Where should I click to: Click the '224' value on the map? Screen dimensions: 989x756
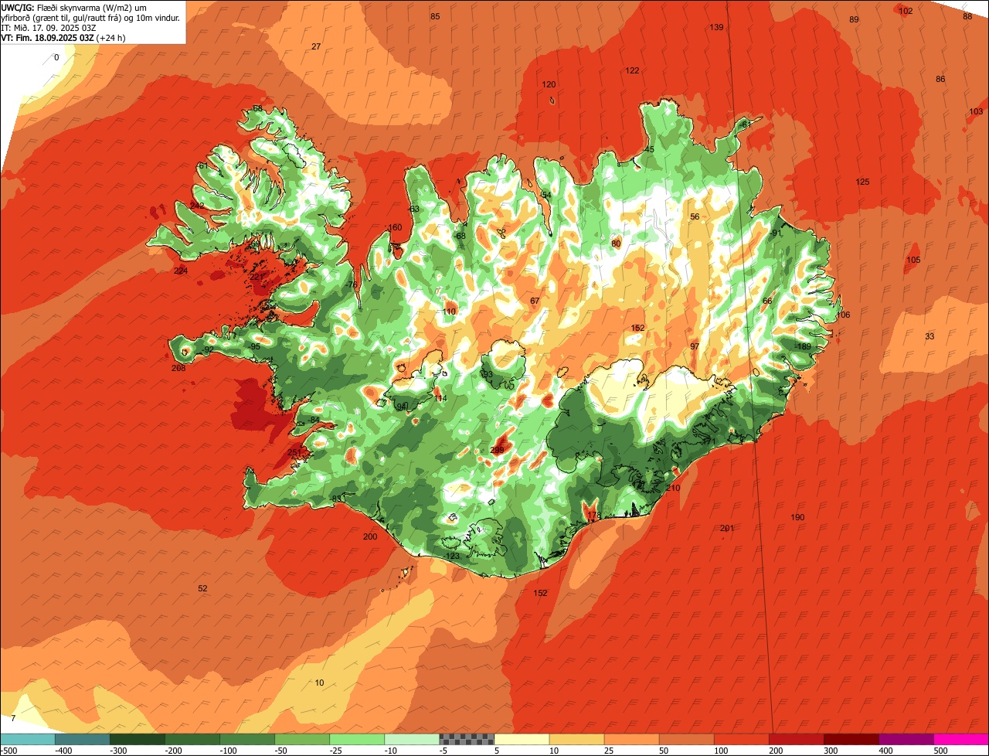(181, 271)
